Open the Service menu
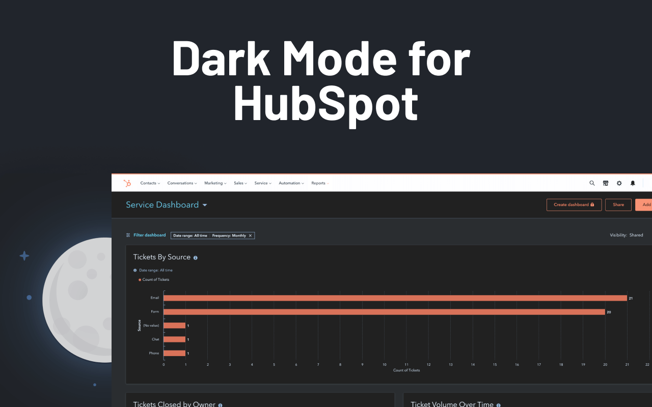The width and height of the screenshot is (652, 407). [263, 183]
